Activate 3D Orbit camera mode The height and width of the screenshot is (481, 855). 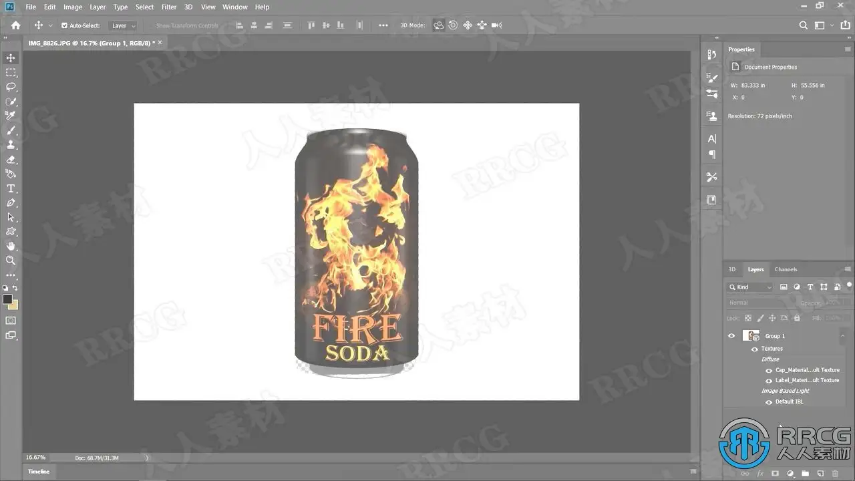439,25
